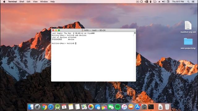Viewport: 198px width, 111px height.
Task: Launch Google Chrome from the dock
Action: click(x=44, y=107)
